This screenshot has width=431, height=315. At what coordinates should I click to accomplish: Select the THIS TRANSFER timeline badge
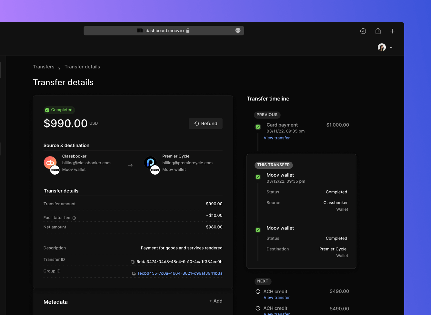click(x=274, y=165)
